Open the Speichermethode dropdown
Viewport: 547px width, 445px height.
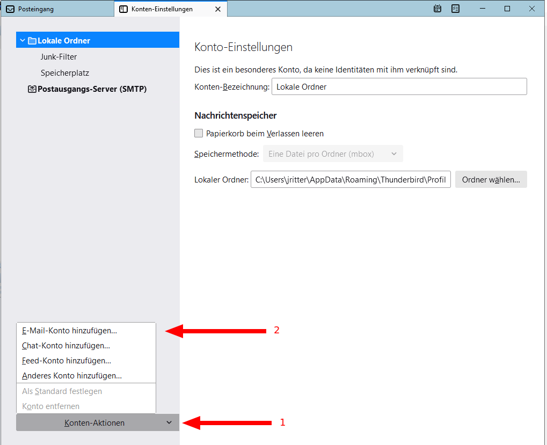(x=333, y=154)
